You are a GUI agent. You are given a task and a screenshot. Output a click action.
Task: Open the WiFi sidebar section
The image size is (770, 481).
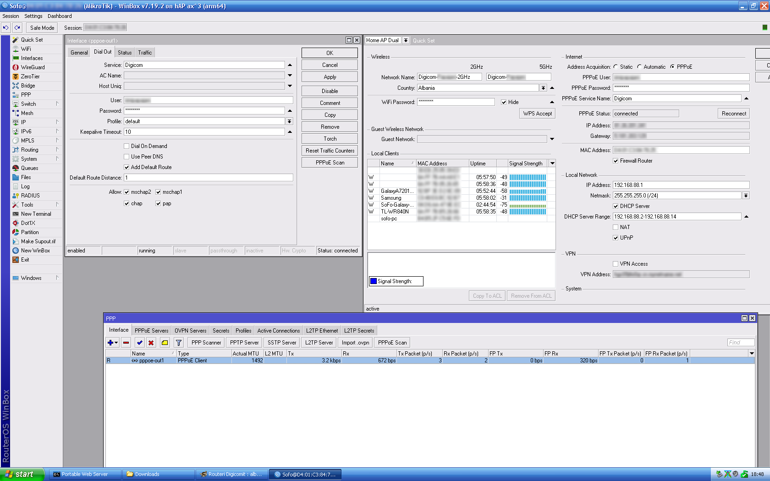coord(26,49)
